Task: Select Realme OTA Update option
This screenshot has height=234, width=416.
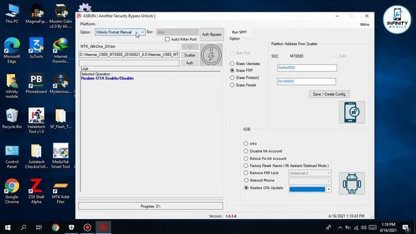Action: [246, 188]
